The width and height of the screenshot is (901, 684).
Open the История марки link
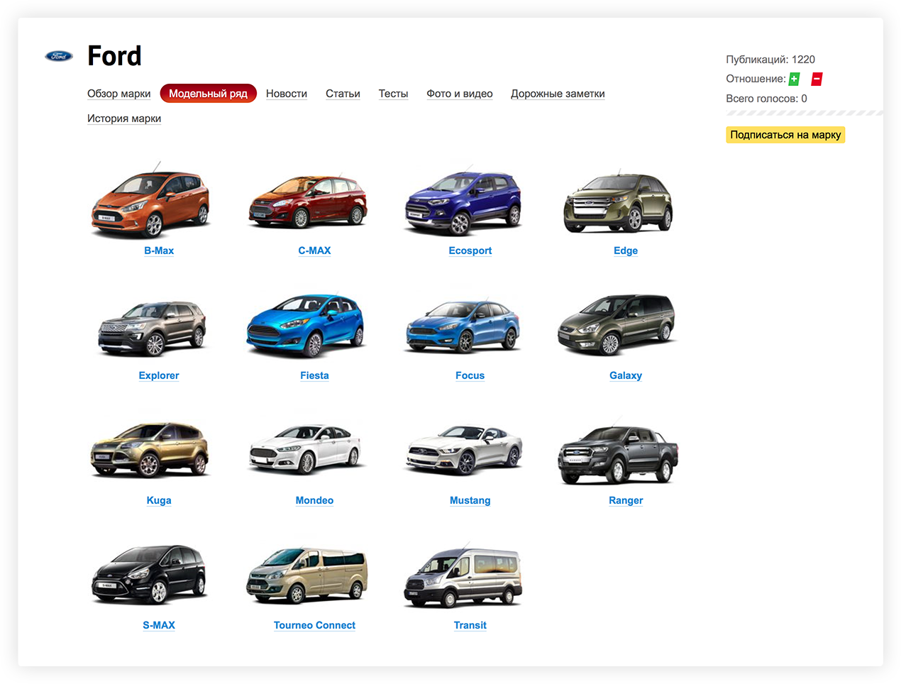coord(124,118)
